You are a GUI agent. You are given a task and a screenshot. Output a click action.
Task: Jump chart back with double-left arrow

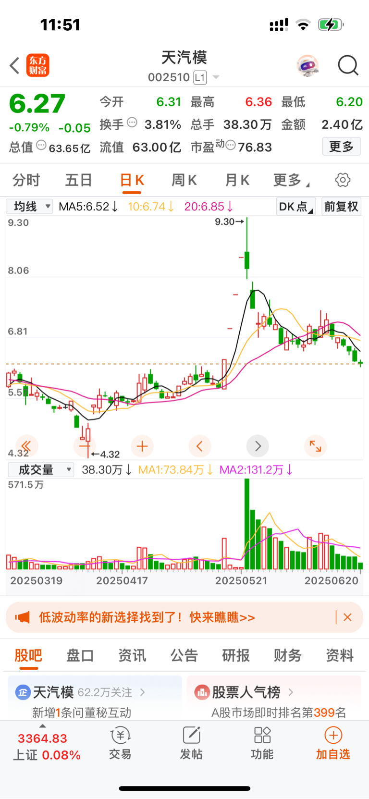click(x=27, y=446)
